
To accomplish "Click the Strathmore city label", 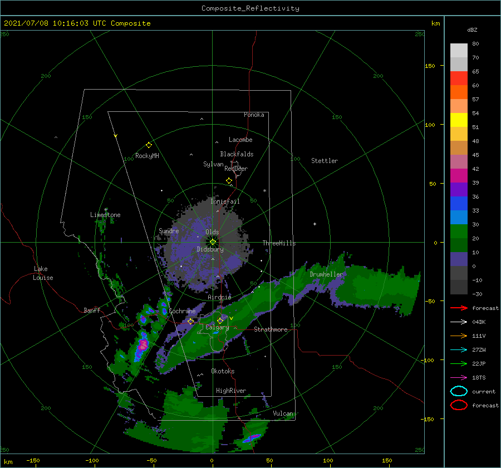I will coord(271,329).
